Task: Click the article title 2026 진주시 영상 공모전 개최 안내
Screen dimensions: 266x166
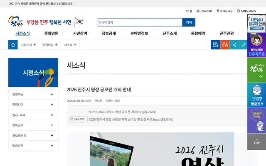Action: tap(99, 90)
